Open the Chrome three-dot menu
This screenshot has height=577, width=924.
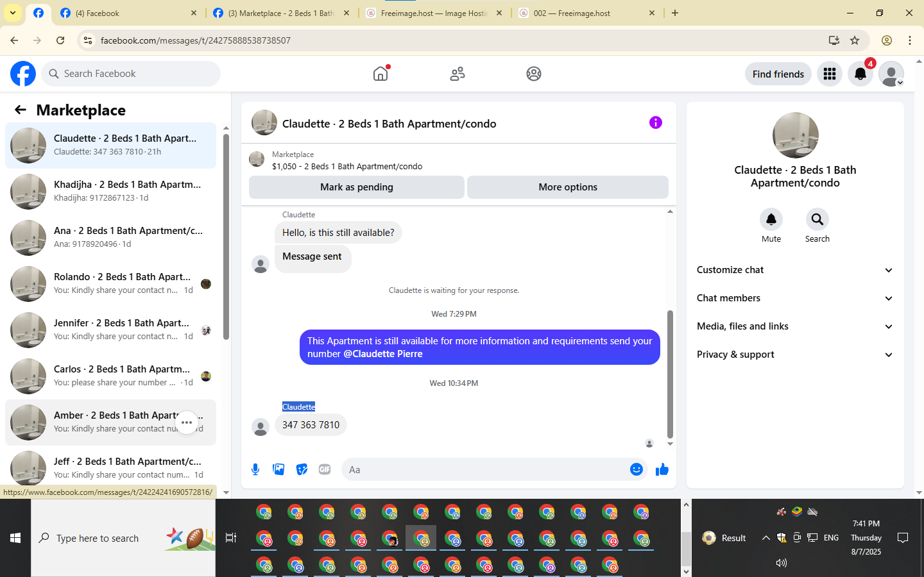click(x=910, y=40)
